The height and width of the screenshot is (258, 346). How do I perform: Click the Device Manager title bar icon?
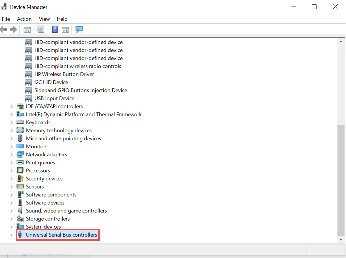pyautogui.click(x=4, y=7)
